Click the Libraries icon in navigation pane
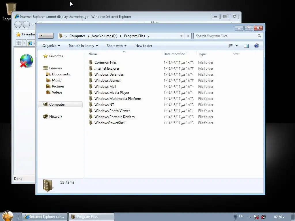This screenshot has width=295, height=221. pos(45,68)
